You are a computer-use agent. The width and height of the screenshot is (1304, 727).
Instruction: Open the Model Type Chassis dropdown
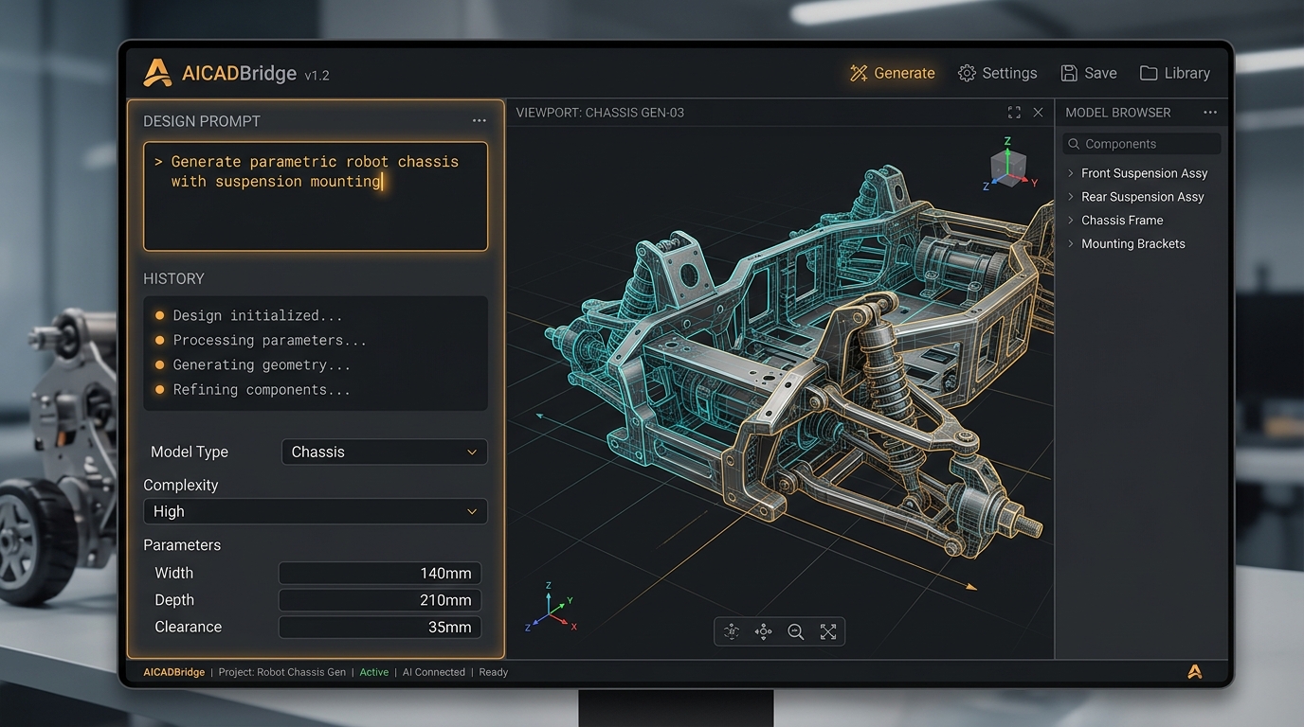(x=385, y=452)
